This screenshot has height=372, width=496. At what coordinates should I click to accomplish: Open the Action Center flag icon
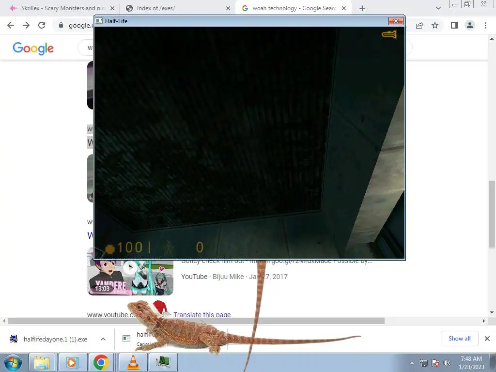[435, 363]
